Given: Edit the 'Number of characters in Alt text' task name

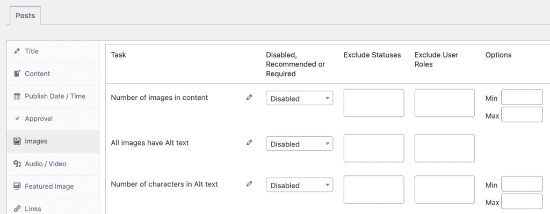Looking at the screenshot, I should (249, 184).
